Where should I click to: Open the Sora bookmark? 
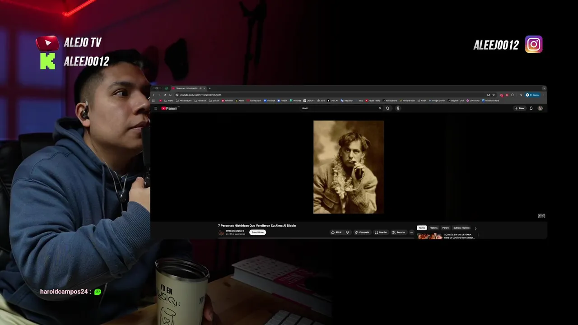(x=321, y=101)
